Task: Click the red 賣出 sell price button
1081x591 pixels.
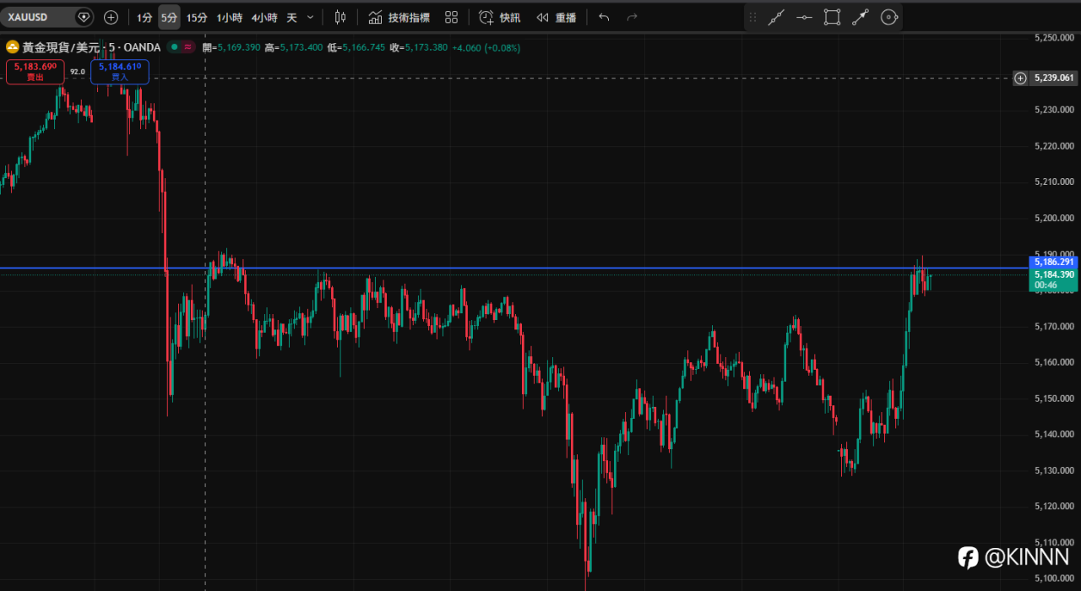Action: (35, 72)
